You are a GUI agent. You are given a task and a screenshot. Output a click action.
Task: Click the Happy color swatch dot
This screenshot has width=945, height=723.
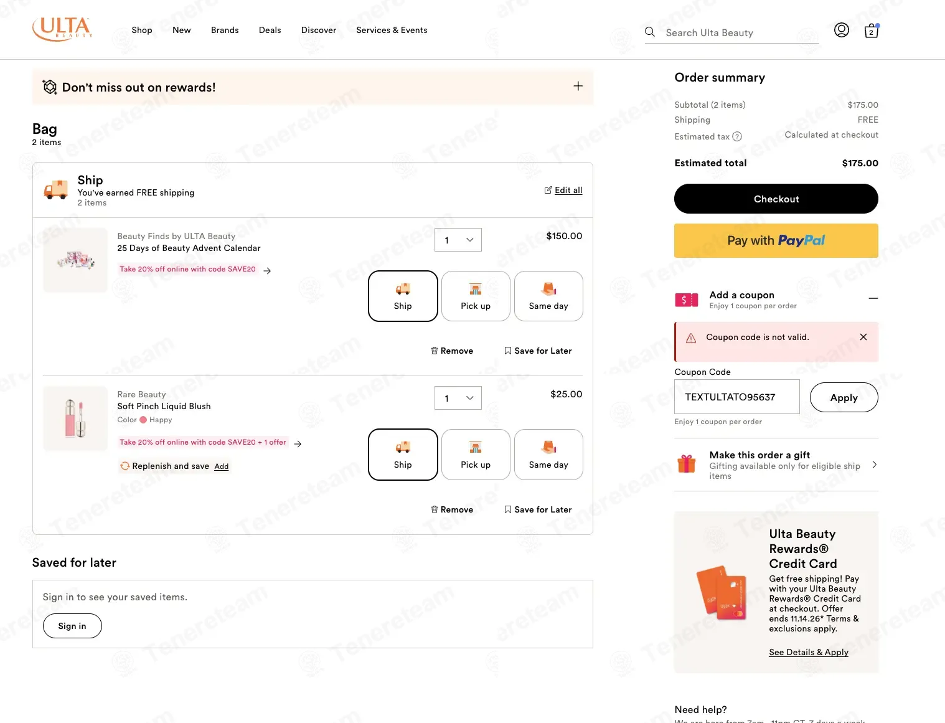click(143, 420)
